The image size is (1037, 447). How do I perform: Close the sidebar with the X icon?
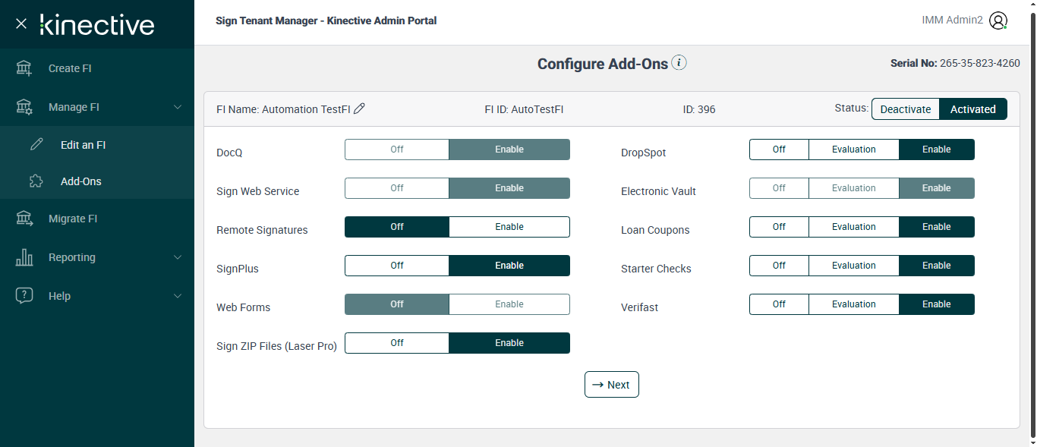coord(21,24)
